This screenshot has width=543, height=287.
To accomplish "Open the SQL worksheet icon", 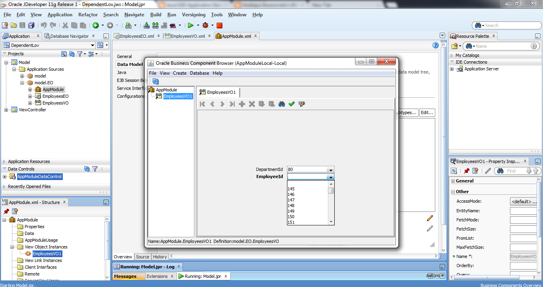I will [x=128, y=25].
